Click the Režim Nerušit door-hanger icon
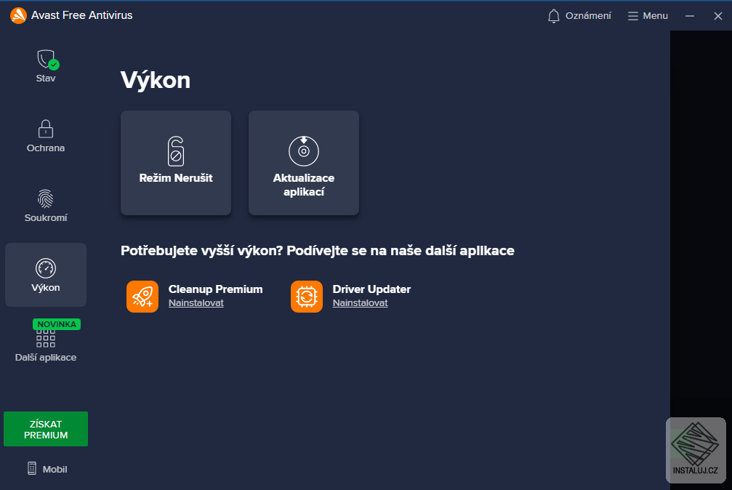 coord(176,151)
